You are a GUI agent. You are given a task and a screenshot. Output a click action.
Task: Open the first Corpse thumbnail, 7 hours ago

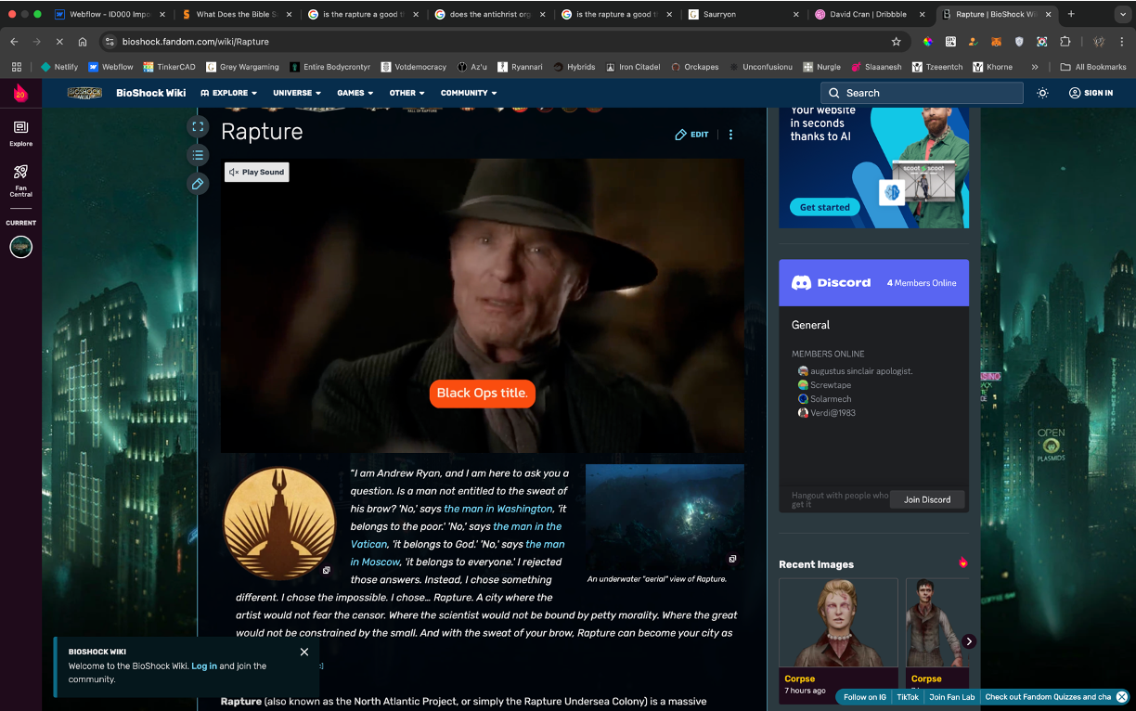(838, 622)
